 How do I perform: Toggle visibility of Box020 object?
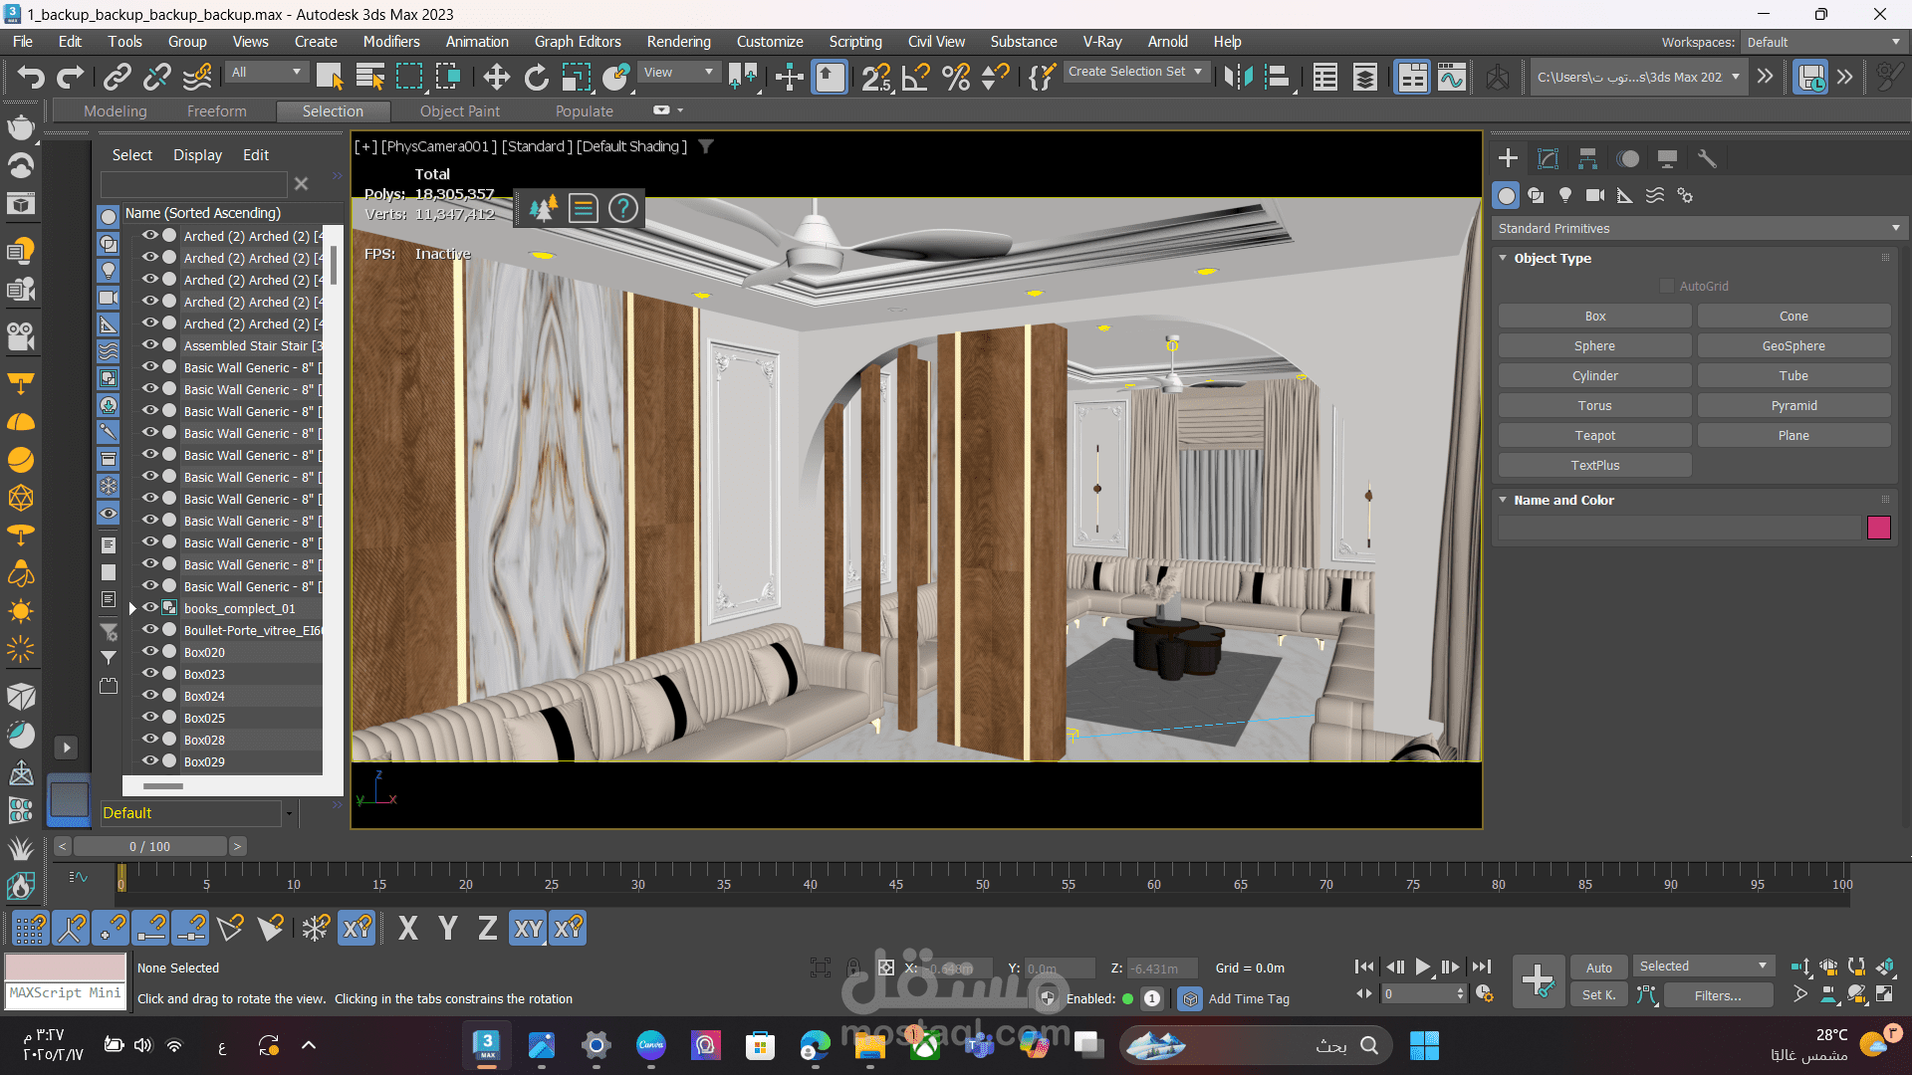(x=150, y=651)
